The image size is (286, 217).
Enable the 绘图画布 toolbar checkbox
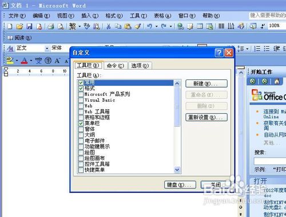coord(81,158)
